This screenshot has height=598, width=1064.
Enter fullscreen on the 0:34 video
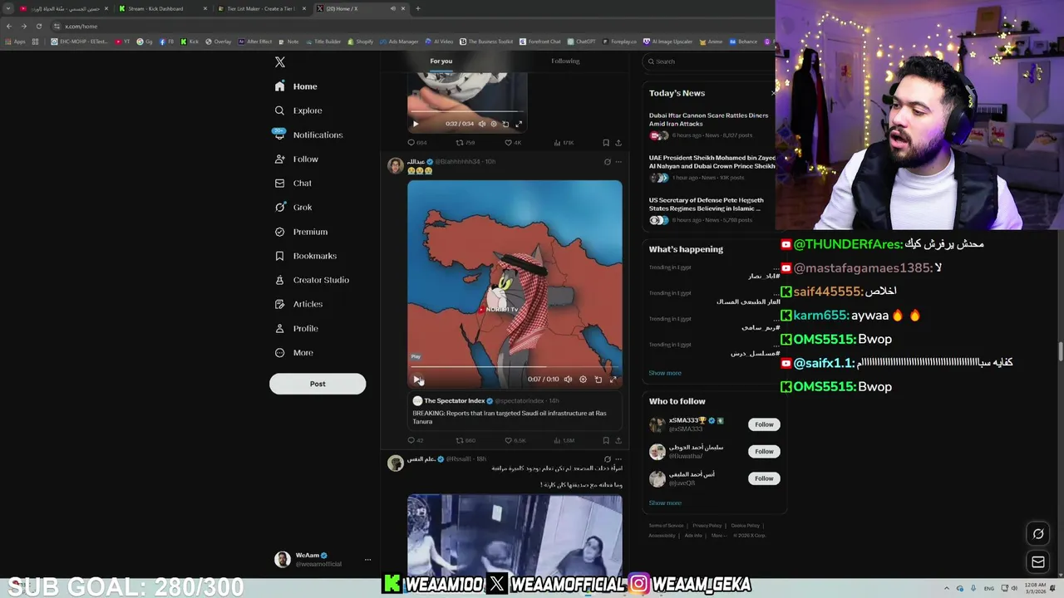coord(519,124)
